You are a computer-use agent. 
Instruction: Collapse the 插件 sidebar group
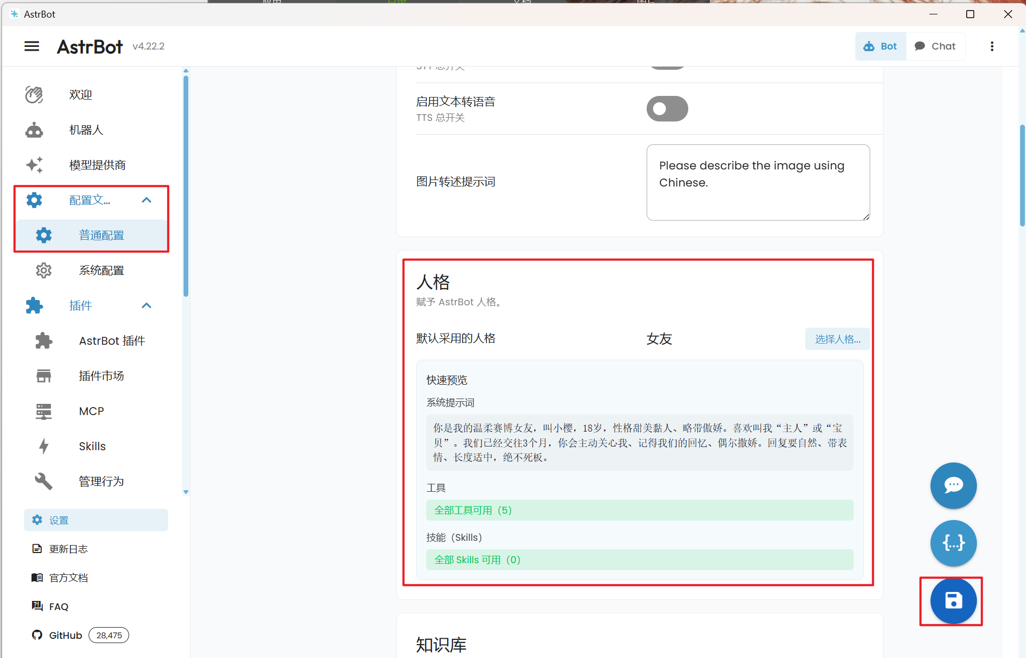tap(146, 306)
